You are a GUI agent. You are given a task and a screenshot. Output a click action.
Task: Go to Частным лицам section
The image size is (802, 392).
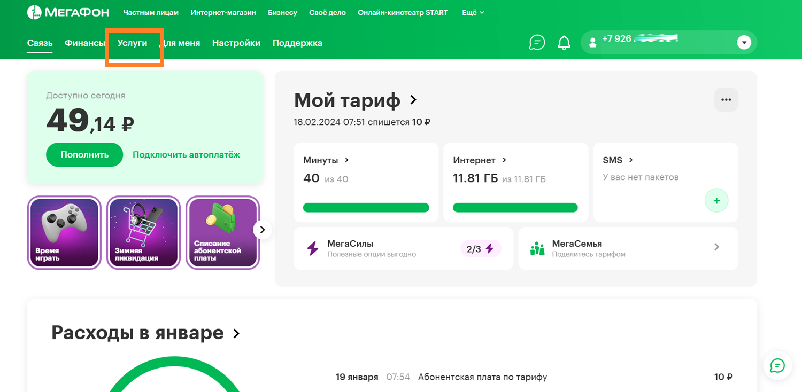click(151, 12)
